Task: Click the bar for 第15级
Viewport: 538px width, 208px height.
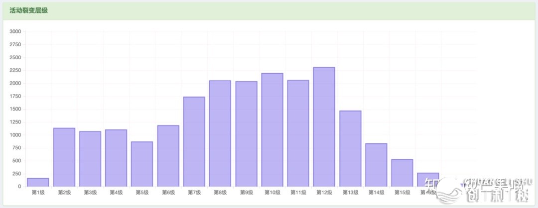Action: (x=402, y=173)
